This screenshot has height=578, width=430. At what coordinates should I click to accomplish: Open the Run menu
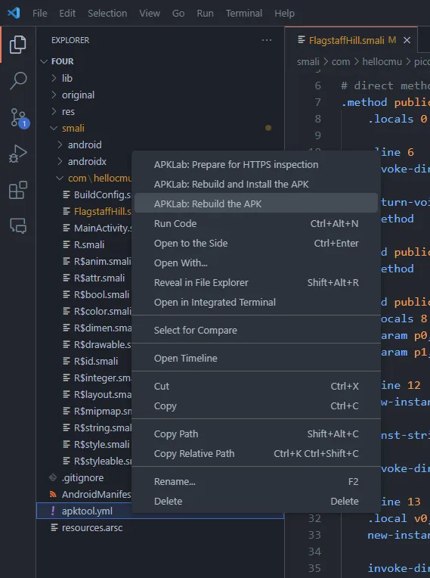[205, 14]
